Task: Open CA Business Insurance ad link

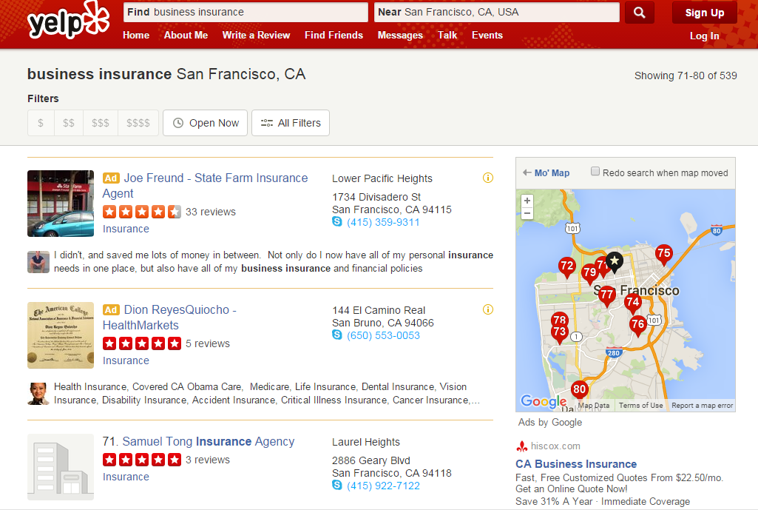Action: tap(576, 464)
